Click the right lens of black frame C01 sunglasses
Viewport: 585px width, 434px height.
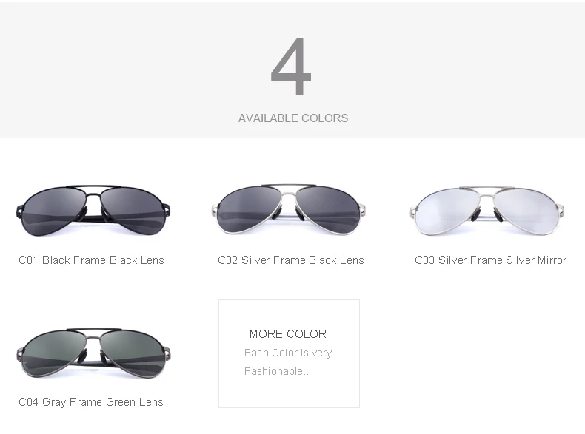(x=133, y=211)
